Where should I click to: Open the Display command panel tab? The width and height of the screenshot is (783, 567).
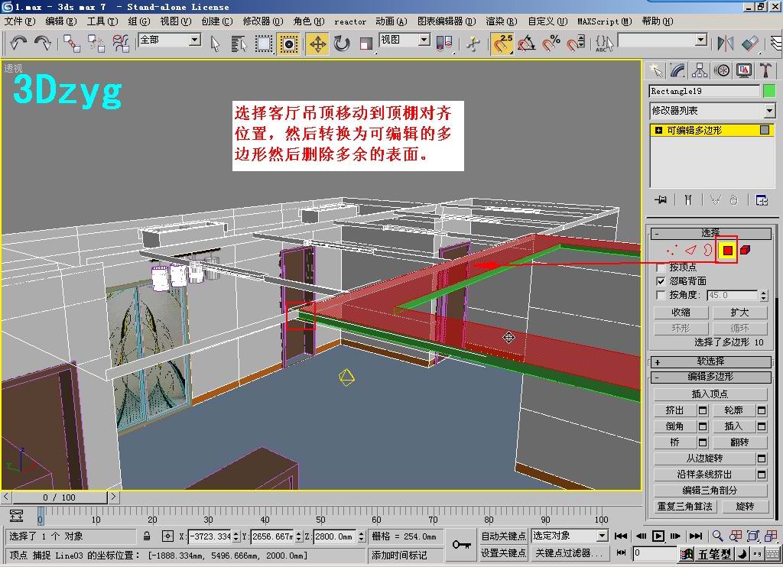(744, 70)
